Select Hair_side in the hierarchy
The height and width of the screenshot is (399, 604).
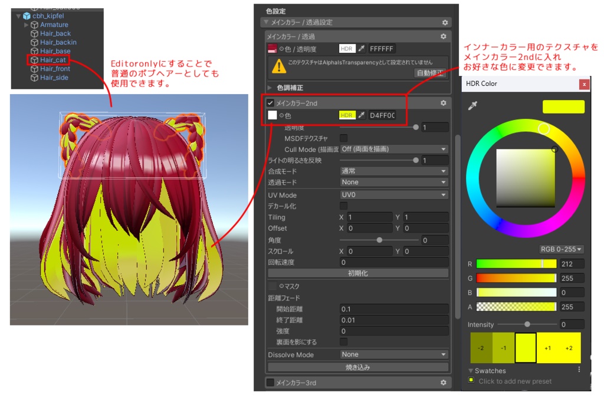pyautogui.click(x=54, y=78)
